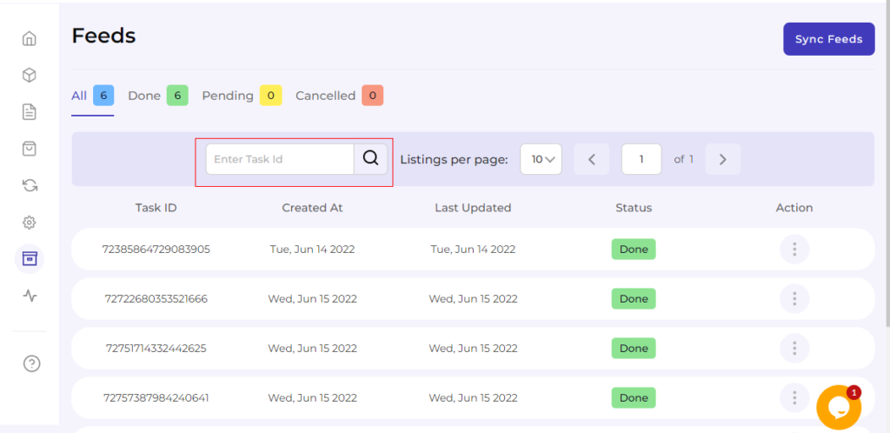This screenshot has width=890, height=433.
Task: Click the Products cube icon in sidebar
Action: pos(30,75)
